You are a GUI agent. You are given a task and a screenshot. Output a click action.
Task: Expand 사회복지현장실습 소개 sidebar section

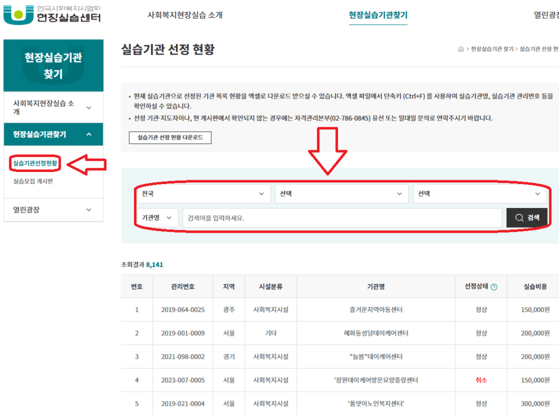[x=53, y=108]
